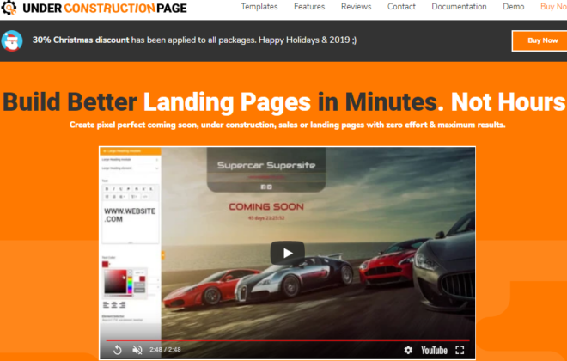
Task: Enter fullscreen mode for the video
Action: pyautogui.click(x=460, y=350)
